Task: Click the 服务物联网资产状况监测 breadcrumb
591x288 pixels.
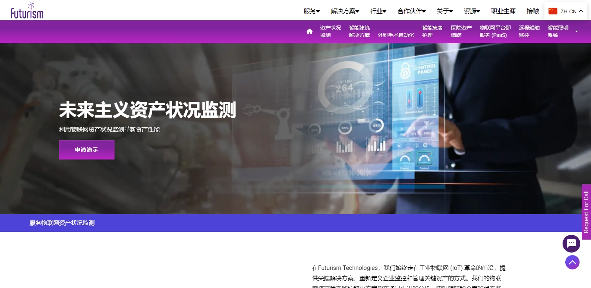Action: (x=62, y=223)
